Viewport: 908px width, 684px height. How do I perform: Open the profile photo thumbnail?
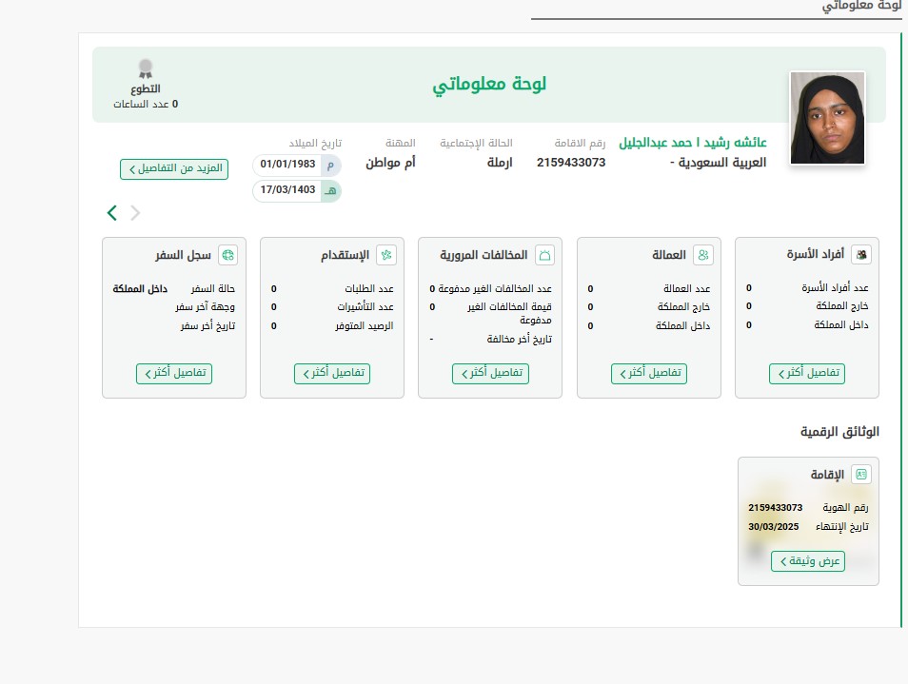click(x=826, y=118)
